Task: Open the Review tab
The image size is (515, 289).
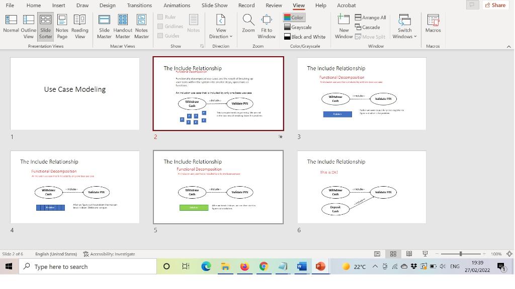Action: (x=274, y=5)
